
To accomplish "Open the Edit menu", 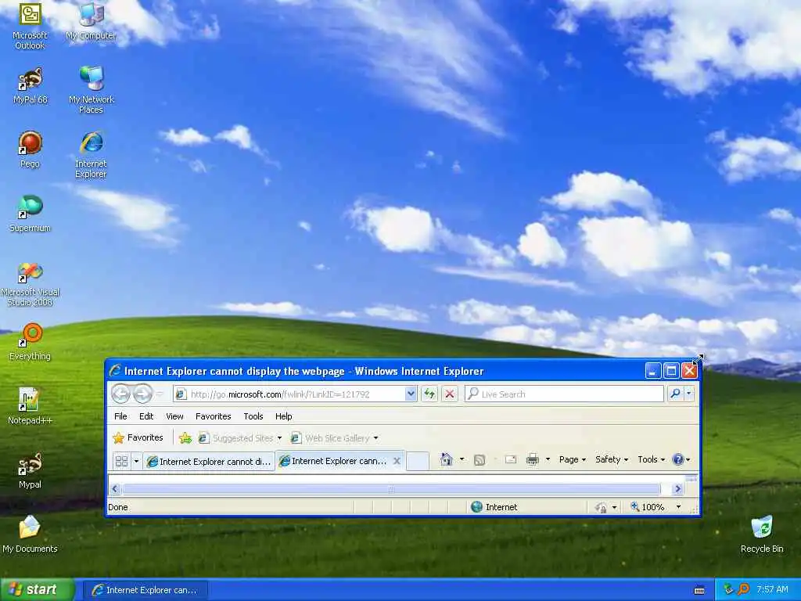I will pyautogui.click(x=146, y=416).
